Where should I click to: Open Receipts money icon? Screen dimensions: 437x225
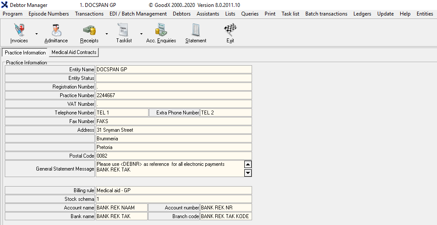(x=89, y=31)
